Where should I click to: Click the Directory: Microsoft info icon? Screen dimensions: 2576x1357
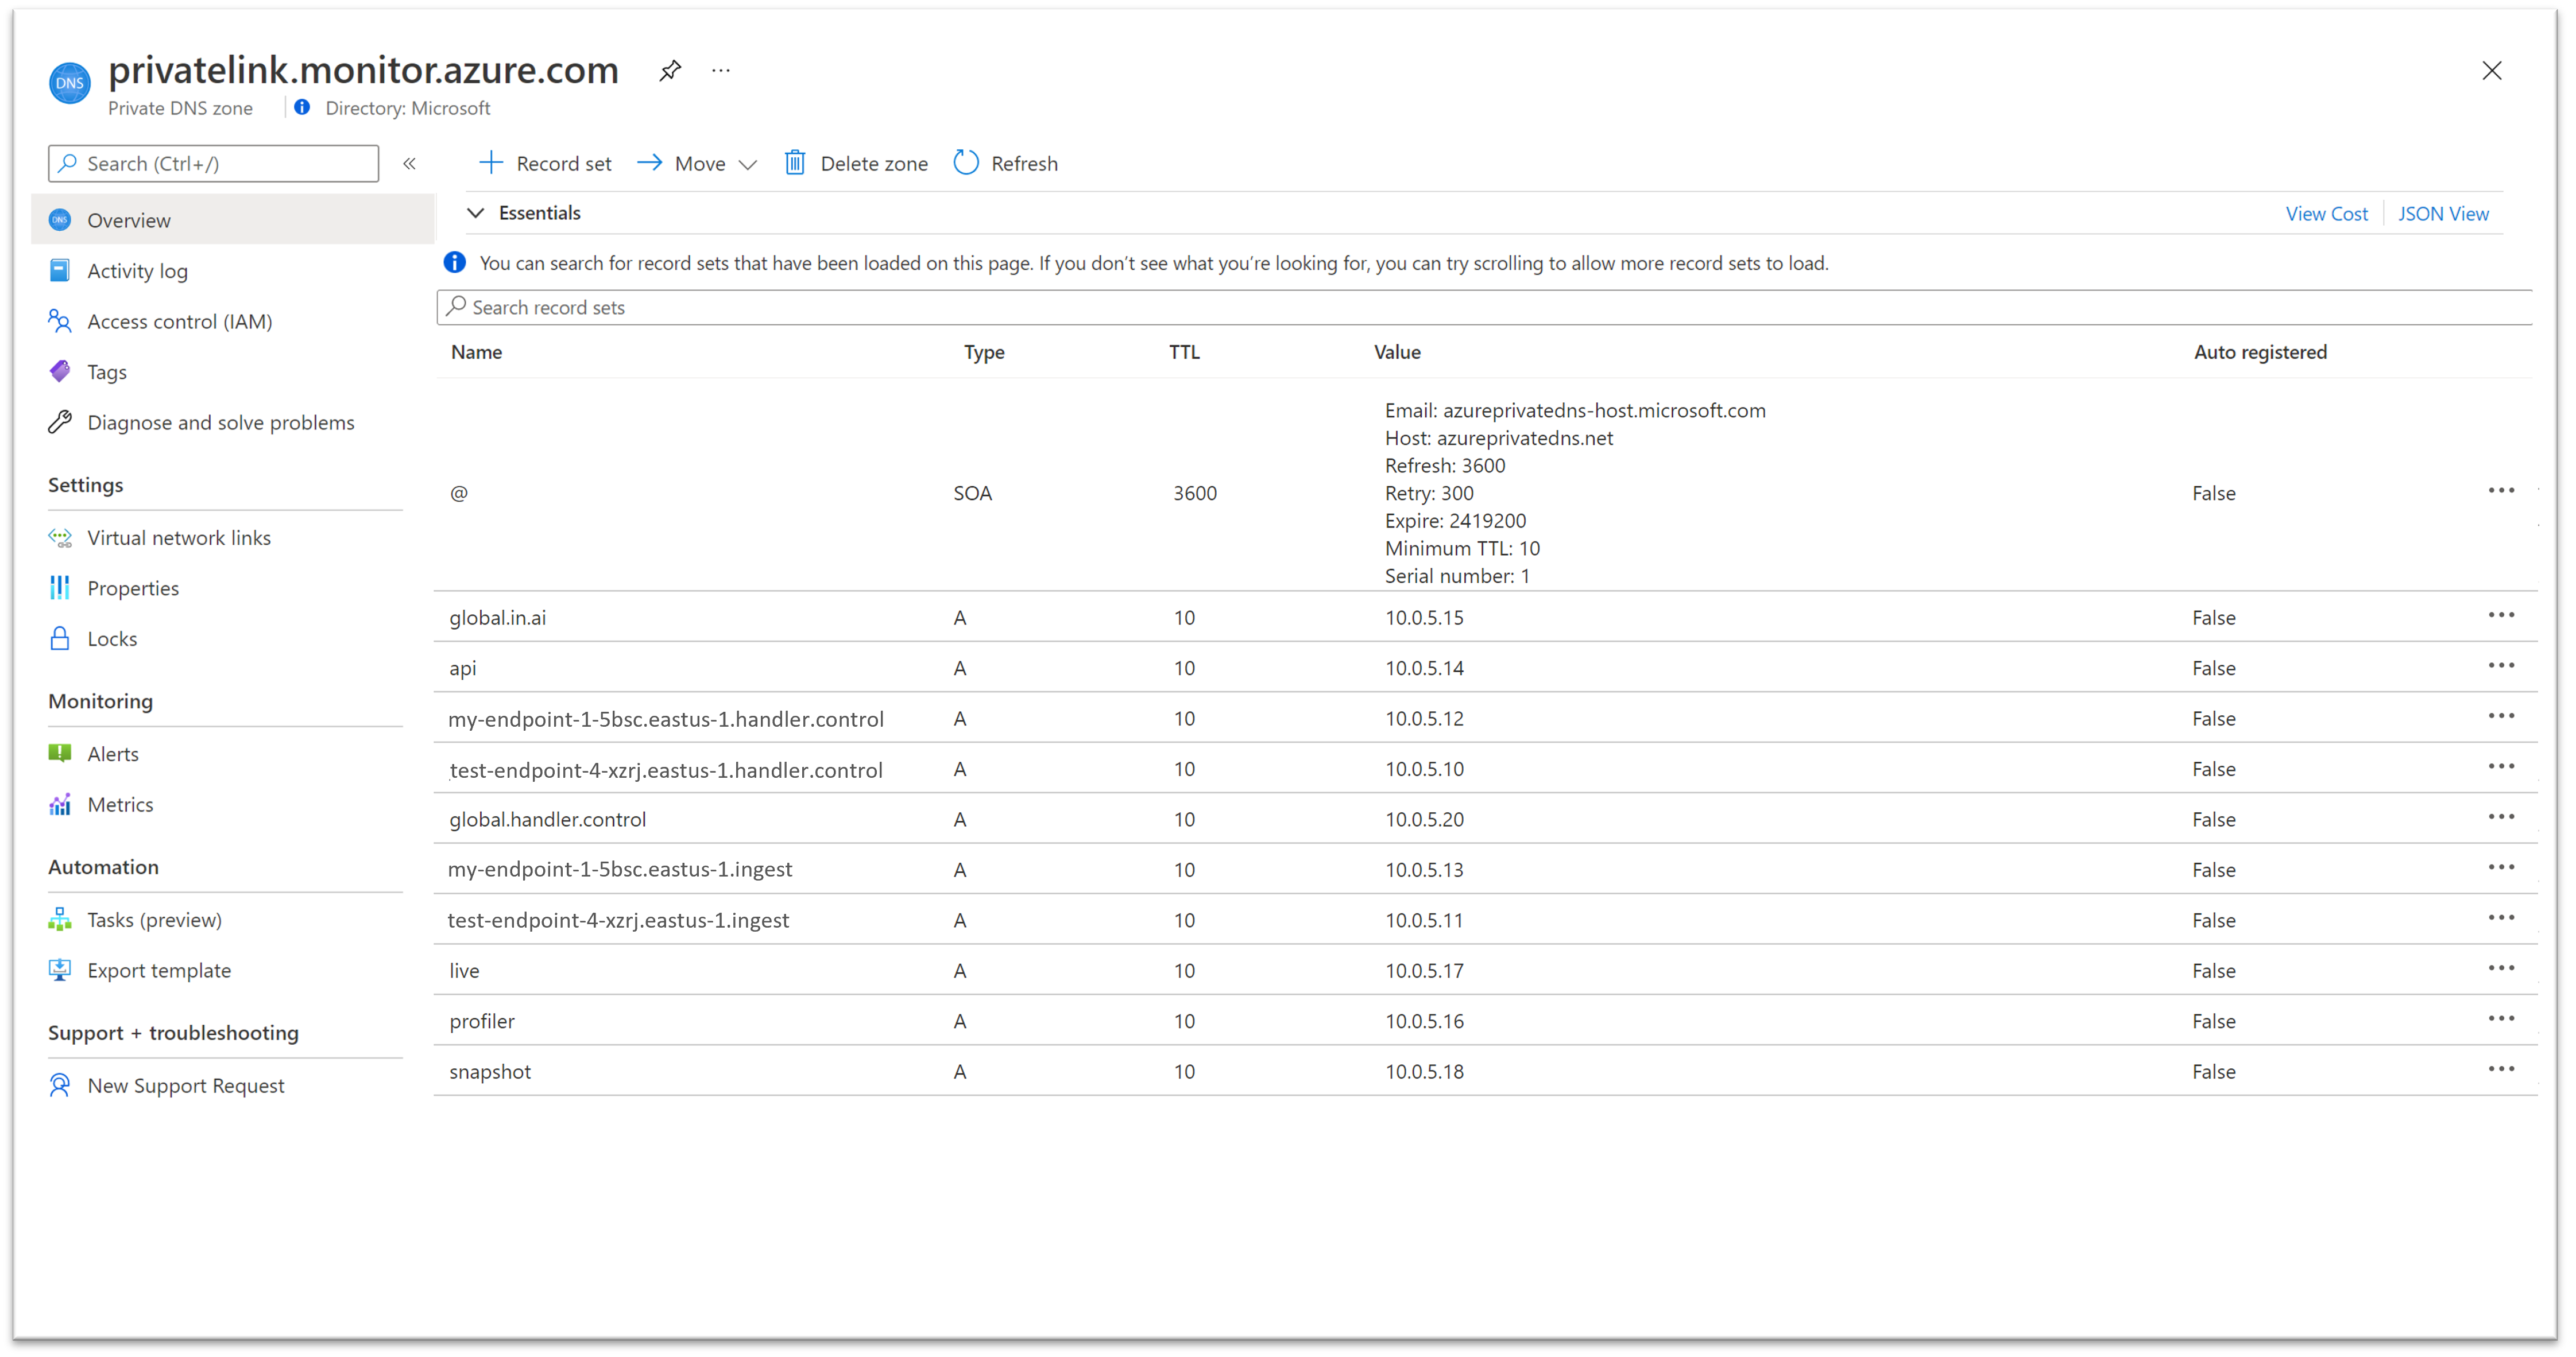click(x=301, y=107)
